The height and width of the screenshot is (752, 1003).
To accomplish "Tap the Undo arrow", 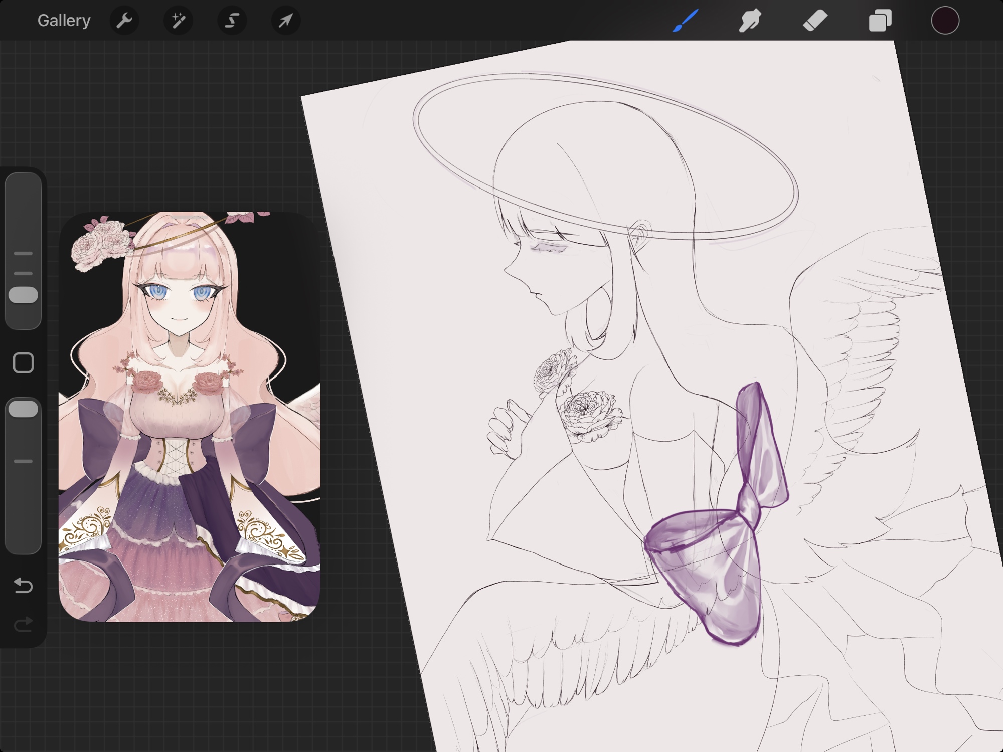I will click(x=23, y=585).
